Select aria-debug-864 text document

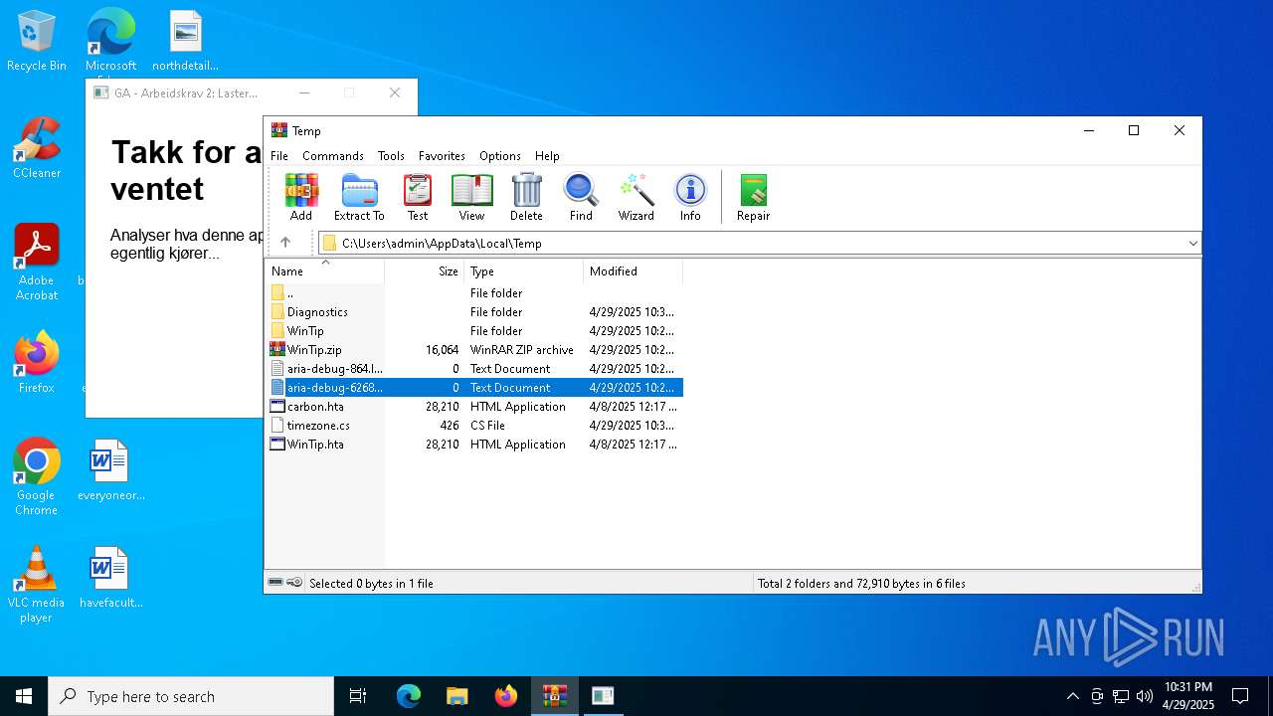(x=474, y=369)
